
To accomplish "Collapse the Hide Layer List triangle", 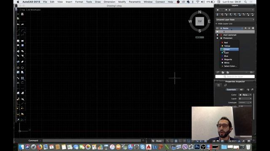I will (x=216, y=23).
